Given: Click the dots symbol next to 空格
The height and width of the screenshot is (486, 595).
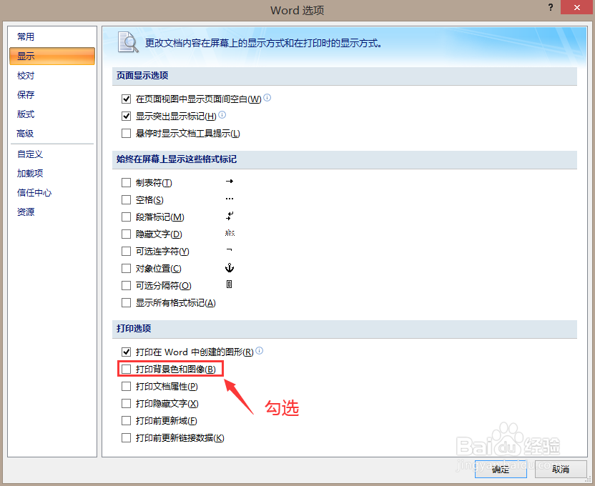Looking at the screenshot, I should click(230, 199).
